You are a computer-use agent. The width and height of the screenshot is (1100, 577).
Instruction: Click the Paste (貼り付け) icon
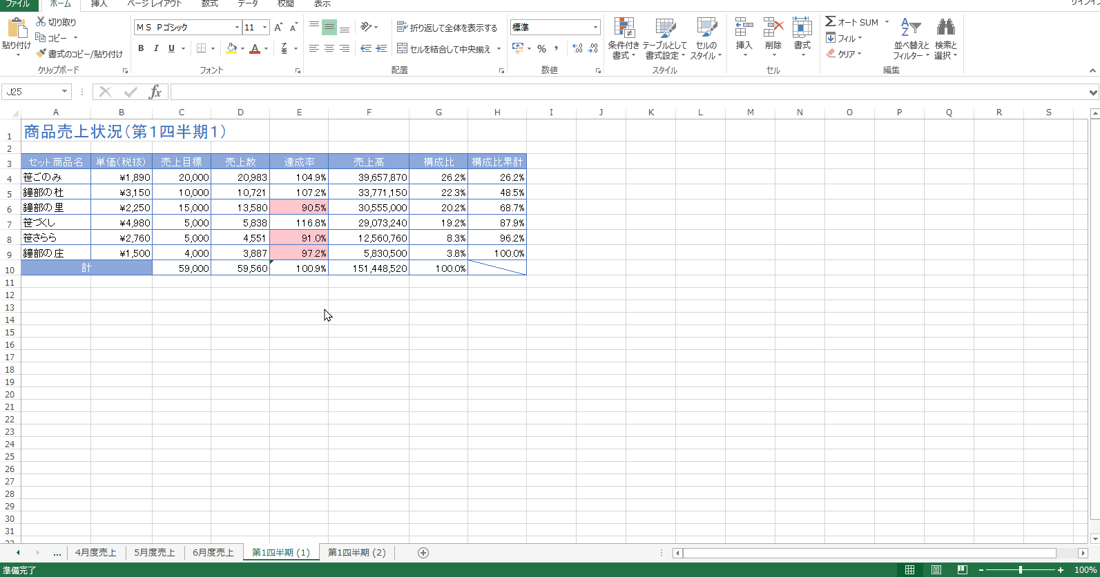16,30
